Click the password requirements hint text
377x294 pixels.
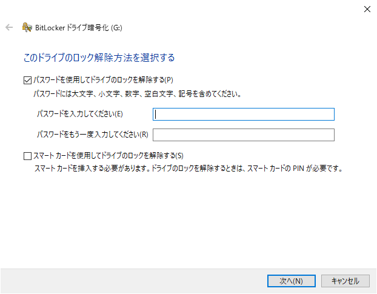(137, 94)
